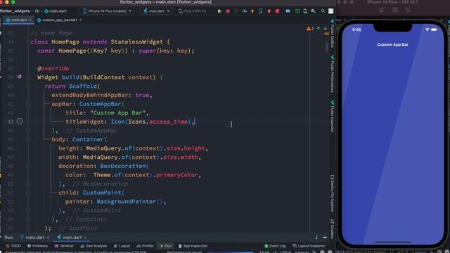Click the BackgroundPainter call in code

[129, 202]
